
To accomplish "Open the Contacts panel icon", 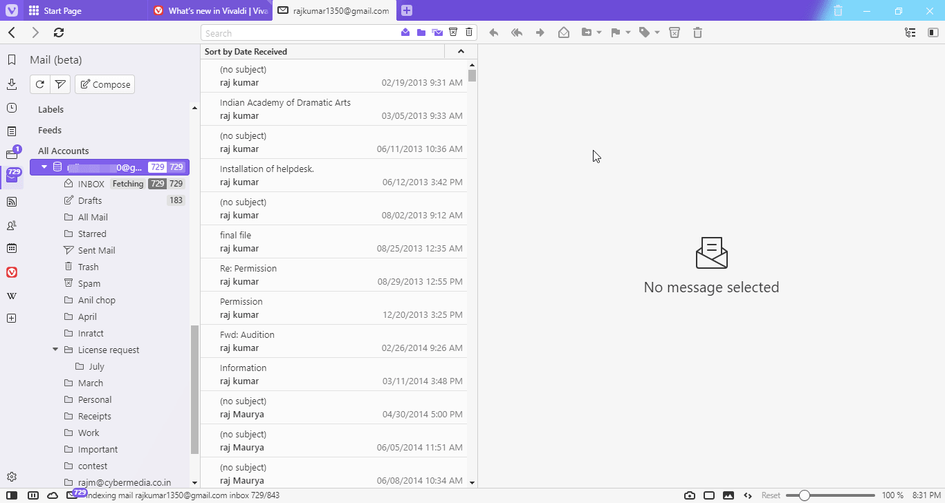I will coord(11,225).
